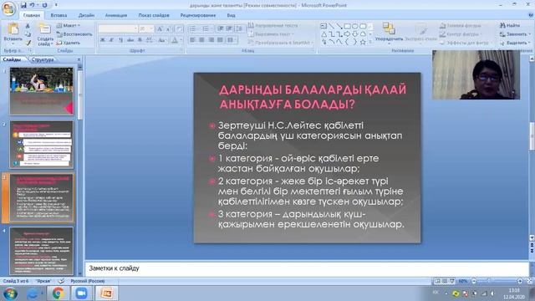Click the round Office button
535x301 pixels.
[x=8, y=8]
